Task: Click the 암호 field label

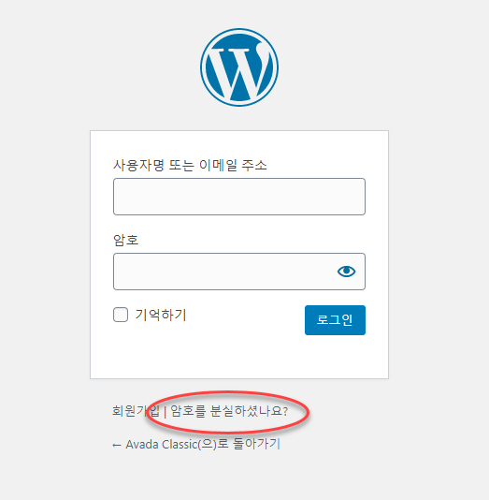Action: (125, 240)
